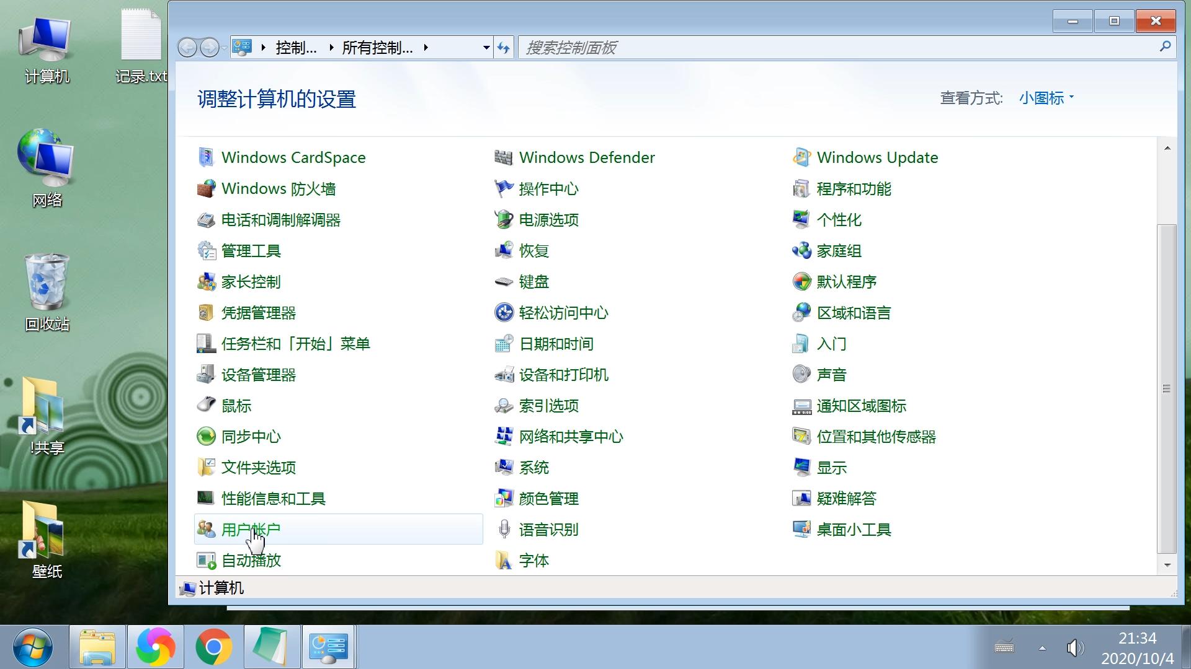Show hidden tray icons arrow
Image resolution: width=1191 pixels, height=669 pixels.
point(1042,648)
